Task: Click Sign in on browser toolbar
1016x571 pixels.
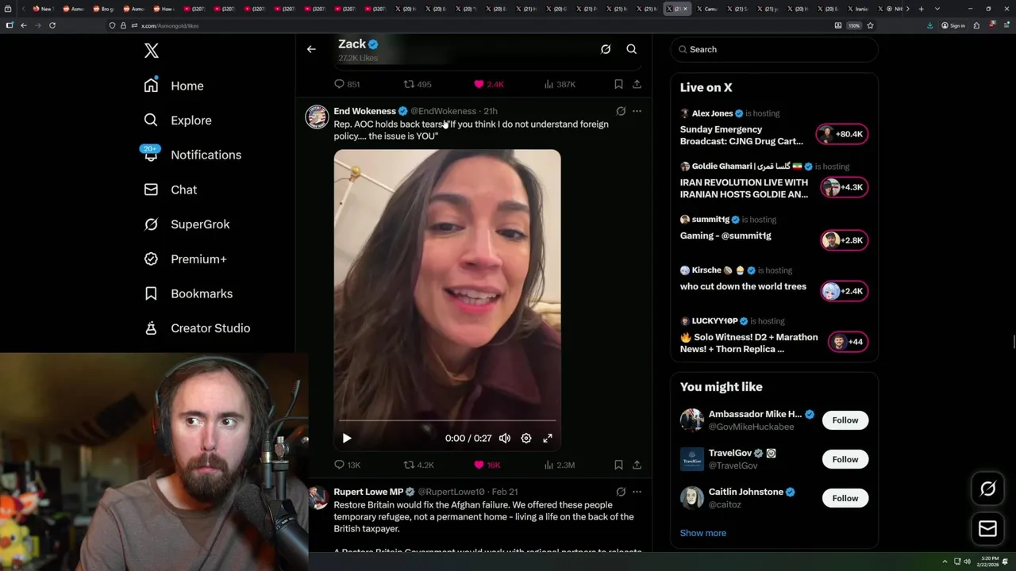Action: [x=953, y=25]
